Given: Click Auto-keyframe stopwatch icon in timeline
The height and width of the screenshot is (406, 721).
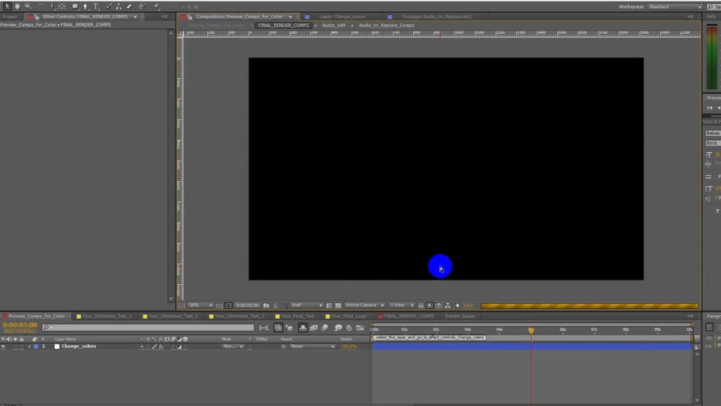Looking at the screenshot, I should pyautogui.click(x=349, y=328).
